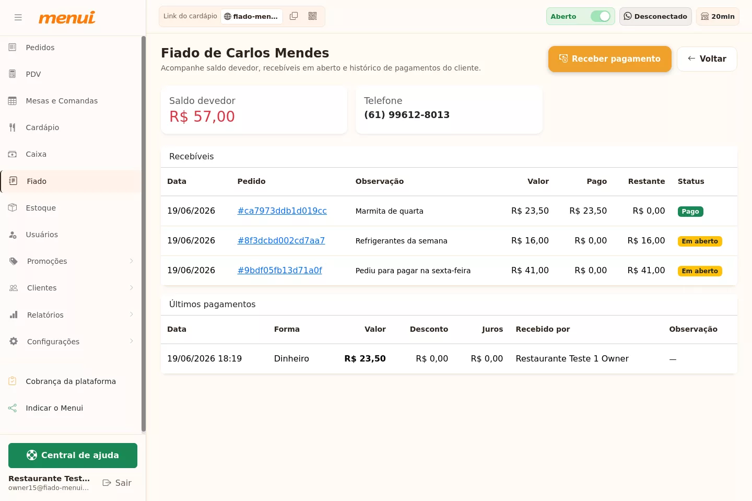Open the Central de ajuda button
Image resolution: width=752 pixels, height=501 pixels.
click(x=73, y=456)
